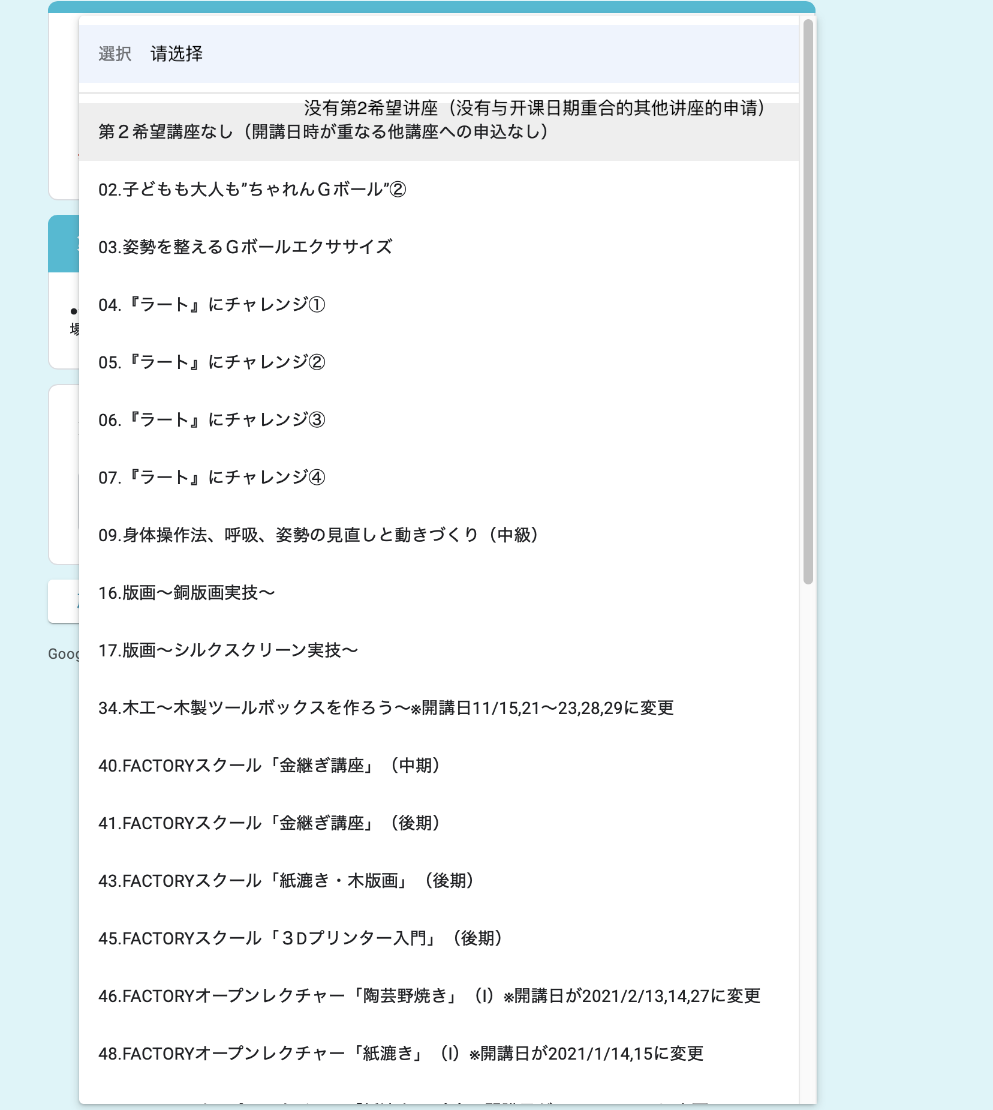This screenshot has height=1110, width=993.
Task: Select 17 版画〜シルクスクリーン実技〜
Action: pyautogui.click(x=228, y=650)
